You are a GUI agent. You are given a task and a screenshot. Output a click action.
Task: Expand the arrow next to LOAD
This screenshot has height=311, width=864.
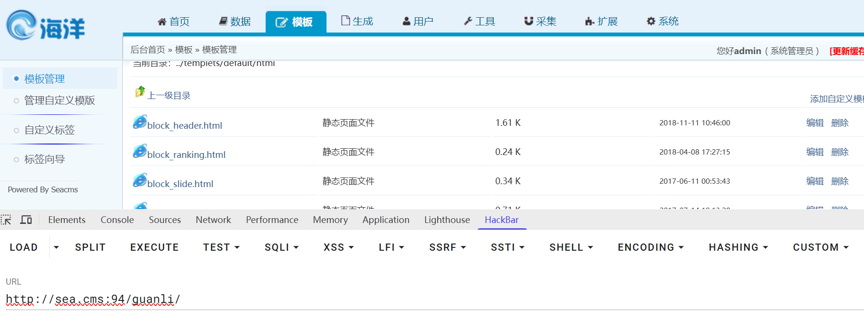click(x=56, y=247)
